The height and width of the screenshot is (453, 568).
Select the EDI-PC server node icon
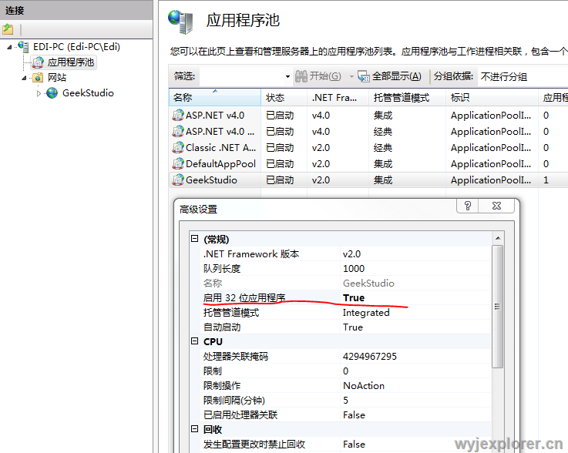click(24, 47)
